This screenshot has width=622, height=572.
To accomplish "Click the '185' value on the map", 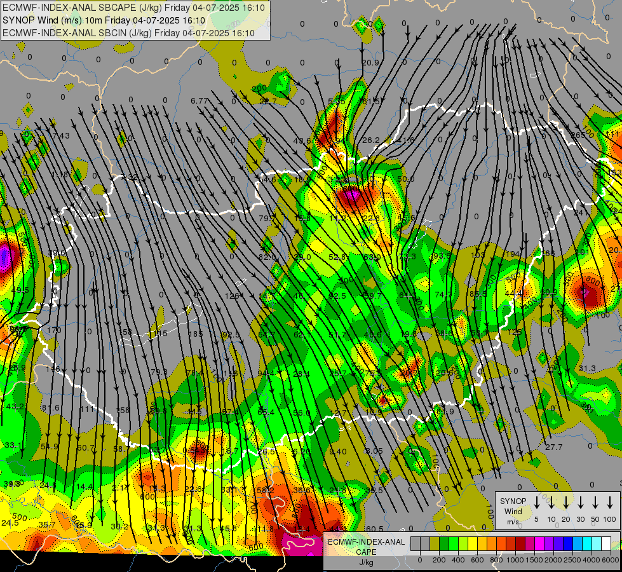I will click(x=196, y=334).
